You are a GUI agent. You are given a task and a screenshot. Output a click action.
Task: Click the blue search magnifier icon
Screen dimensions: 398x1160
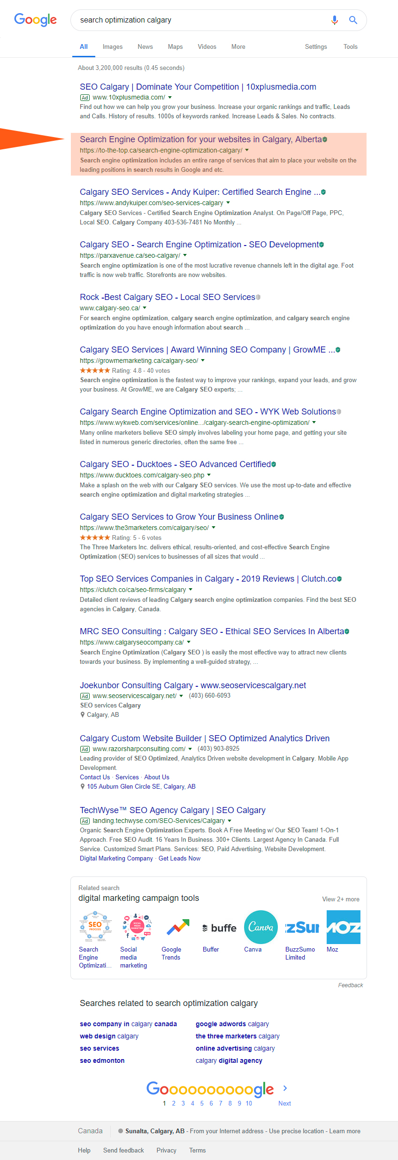click(353, 20)
